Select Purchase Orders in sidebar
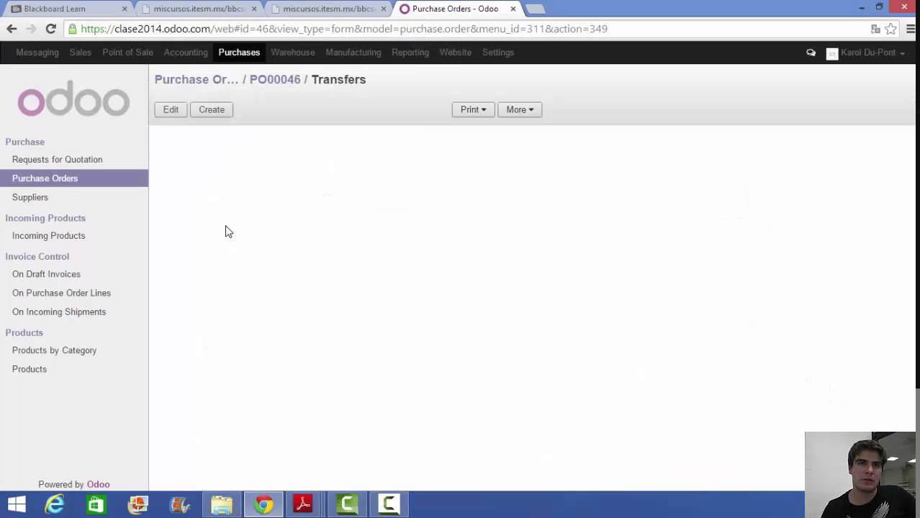Image resolution: width=920 pixels, height=518 pixels. click(74, 178)
